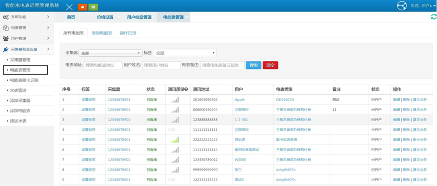Click 编辑 in the Apple row
Image resolution: width=437 pixels, height=186 pixels.
396,100
